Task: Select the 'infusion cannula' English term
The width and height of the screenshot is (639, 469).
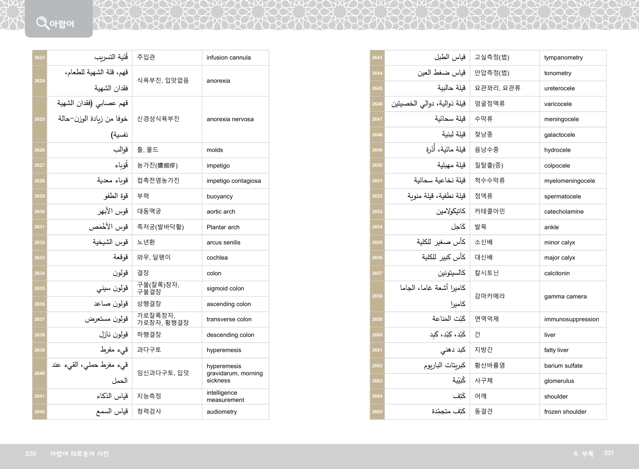Action: tap(229, 58)
